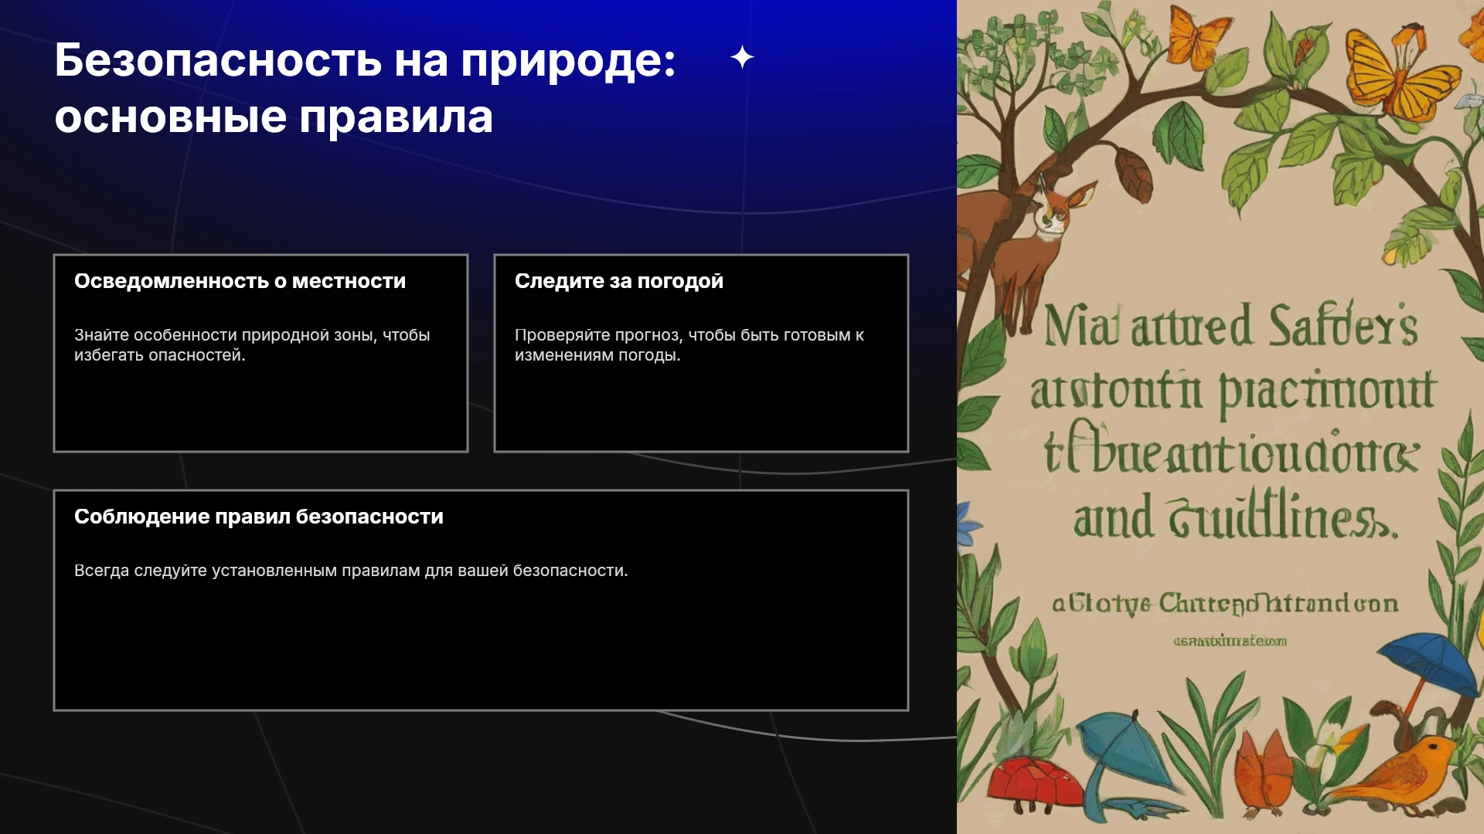Click the heading 'Соблюдение правил безопасности'

pos(259,517)
